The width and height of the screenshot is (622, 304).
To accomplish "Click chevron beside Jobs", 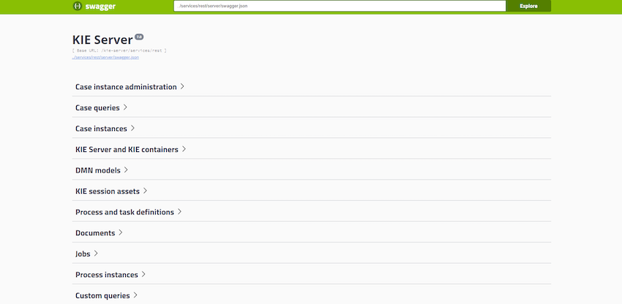I will pyautogui.click(x=96, y=254).
